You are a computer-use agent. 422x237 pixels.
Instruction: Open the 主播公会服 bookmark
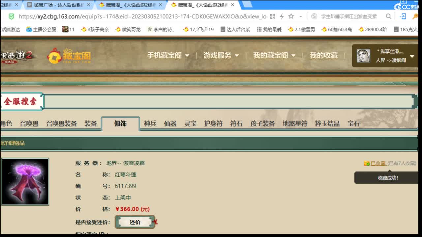(41, 29)
